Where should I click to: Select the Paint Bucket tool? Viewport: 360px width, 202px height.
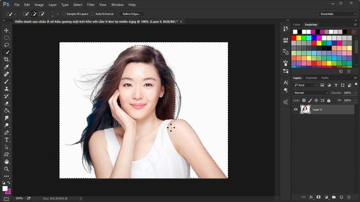coord(6,111)
